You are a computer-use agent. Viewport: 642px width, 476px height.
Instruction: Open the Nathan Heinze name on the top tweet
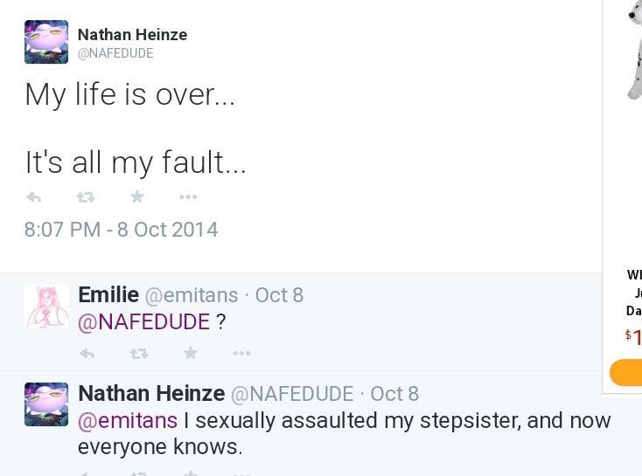coord(132,35)
